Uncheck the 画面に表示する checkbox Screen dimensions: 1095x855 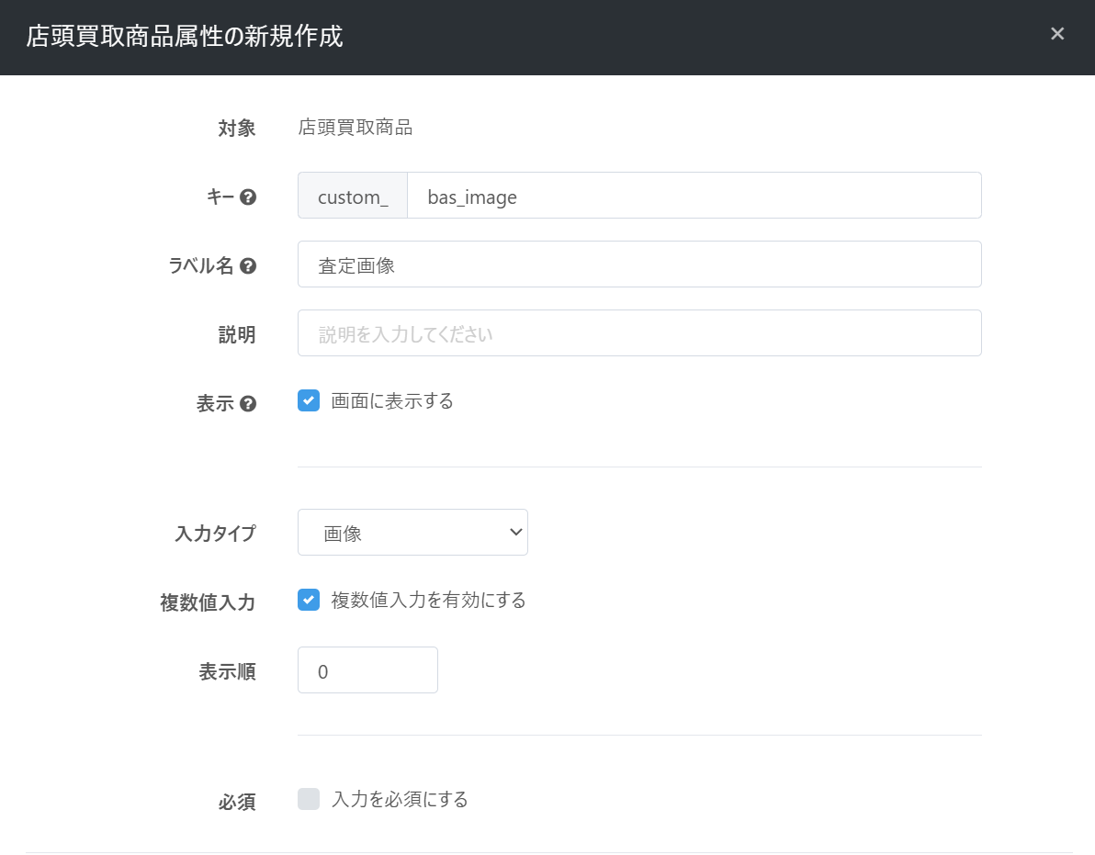(x=309, y=400)
